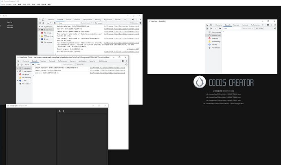Open three-dot menu in Asset DB DevTools
Screen dimensions: 281x165
[x=272, y=25]
